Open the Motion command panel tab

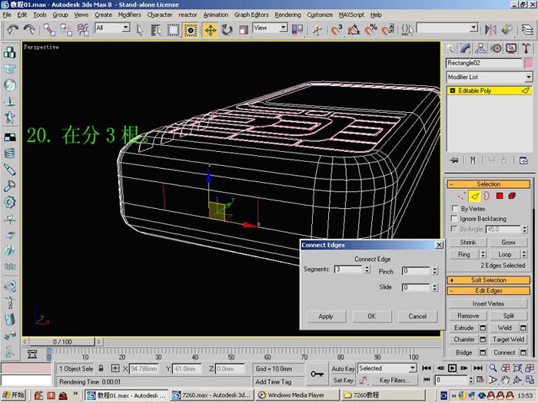(496, 48)
